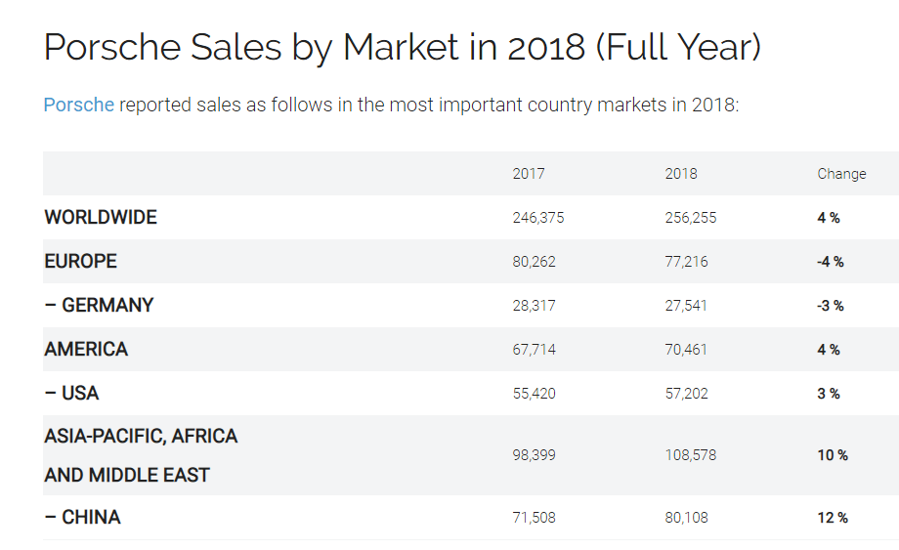Image resolution: width=899 pixels, height=550 pixels.
Task: Click the 2018 column header
Action: click(x=681, y=174)
